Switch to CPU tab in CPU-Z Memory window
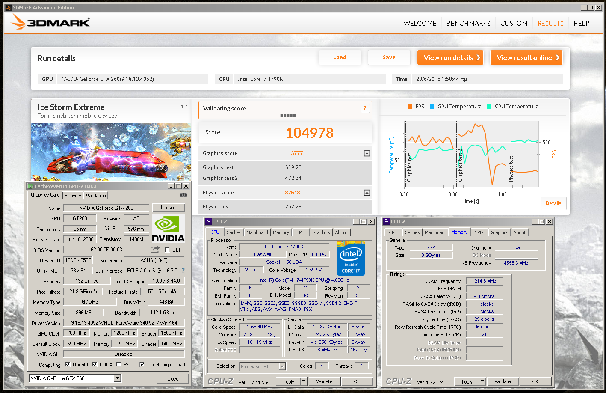The image size is (606, 393). (393, 232)
